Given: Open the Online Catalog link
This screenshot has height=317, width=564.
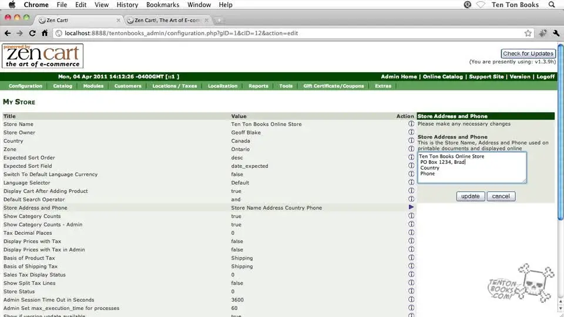Looking at the screenshot, I should click(x=443, y=76).
